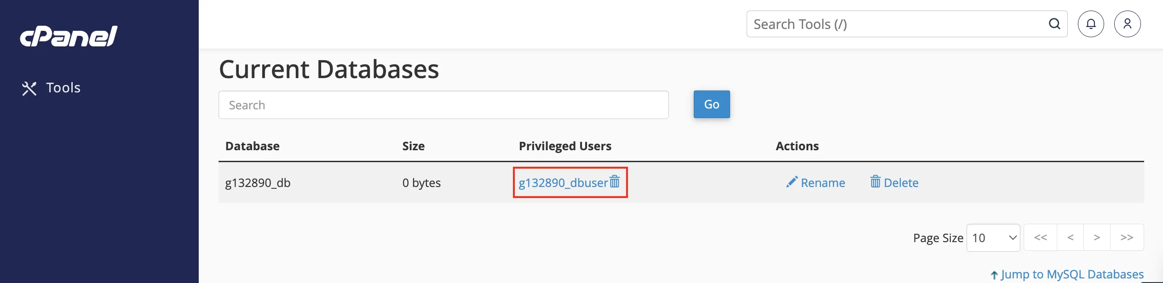Go to the next page with >
The width and height of the screenshot is (1163, 283).
(1097, 238)
